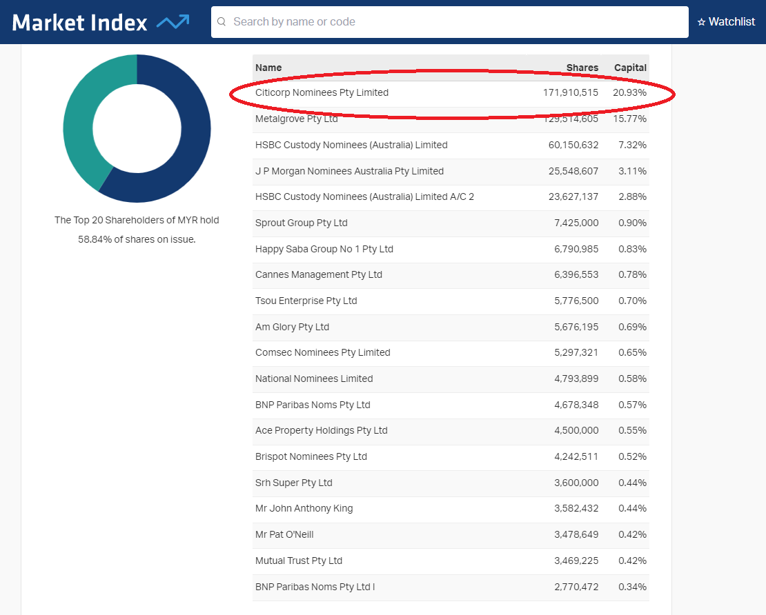Select the Metalgrove Pty Ltd row
The width and height of the screenshot is (766, 615).
(x=297, y=119)
